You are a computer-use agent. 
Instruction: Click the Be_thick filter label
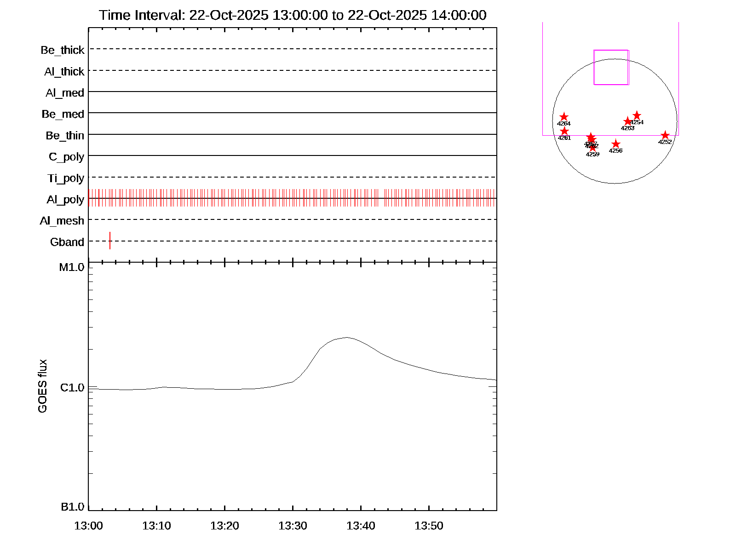[63, 50]
